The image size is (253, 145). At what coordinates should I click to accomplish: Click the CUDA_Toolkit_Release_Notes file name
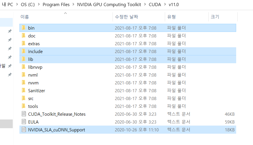pos(57,114)
